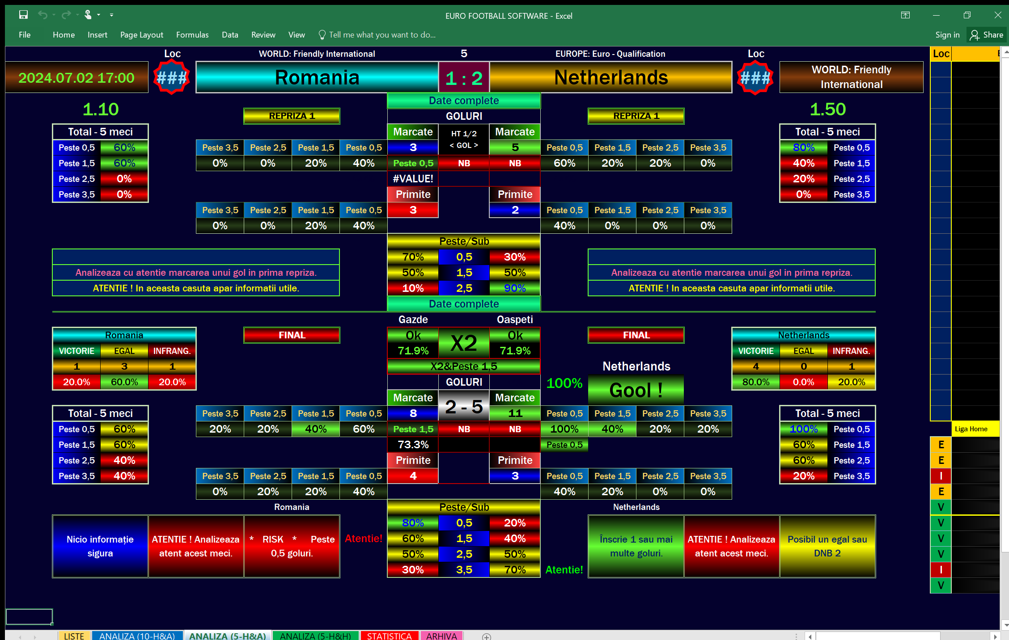Viewport: 1009px width, 640px height.
Task: Switch to the STATISTICA sheet tab
Action: [x=389, y=636]
